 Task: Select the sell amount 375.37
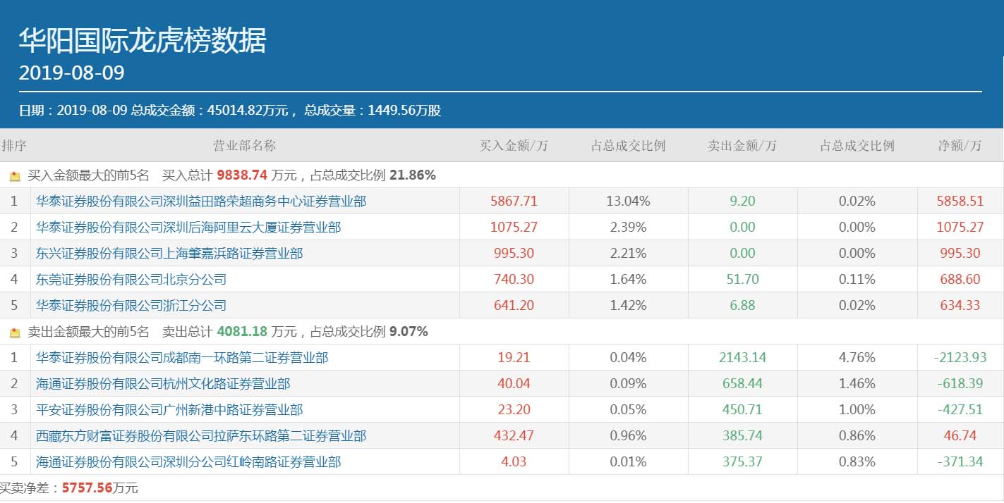(742, 462)
